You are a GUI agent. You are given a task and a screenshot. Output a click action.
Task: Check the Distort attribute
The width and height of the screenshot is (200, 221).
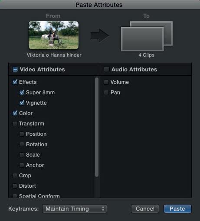pos(15,186)
